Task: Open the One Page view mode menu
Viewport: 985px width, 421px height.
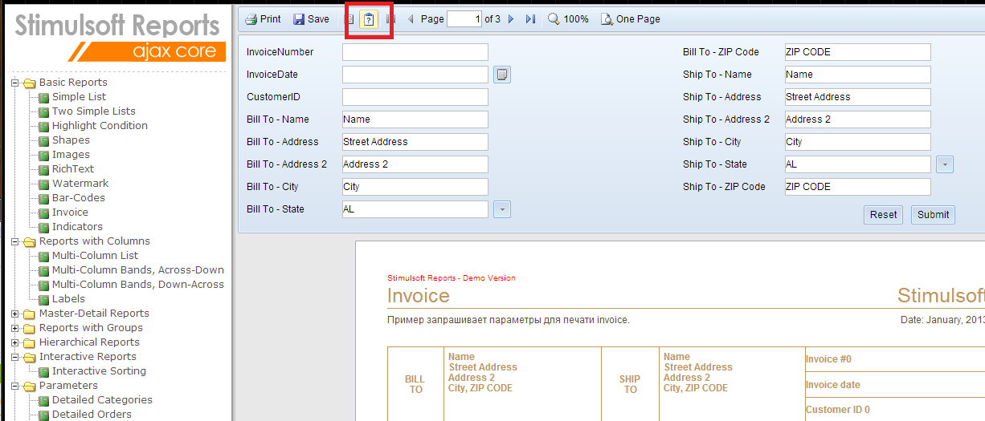Action: [631, 19]
